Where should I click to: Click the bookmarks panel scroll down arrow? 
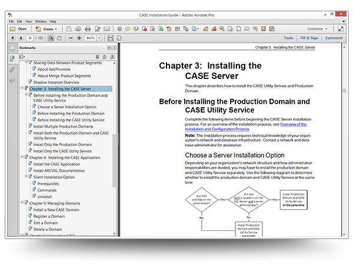click(x=114, y=233)
